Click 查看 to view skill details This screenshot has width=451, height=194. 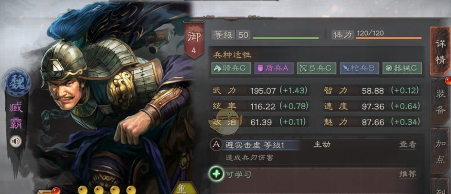click(408, 145)
